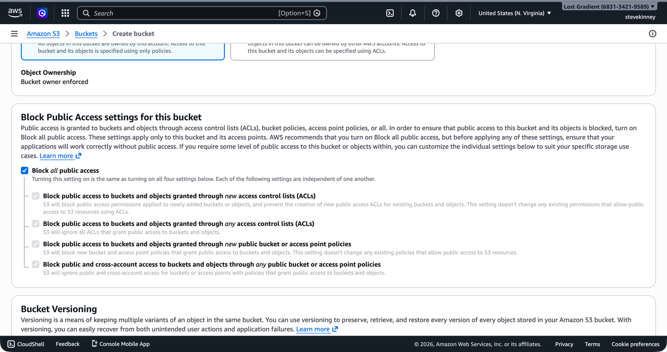Click CloudShell icon in the footer
667x352 pixels.
point(11,344)
